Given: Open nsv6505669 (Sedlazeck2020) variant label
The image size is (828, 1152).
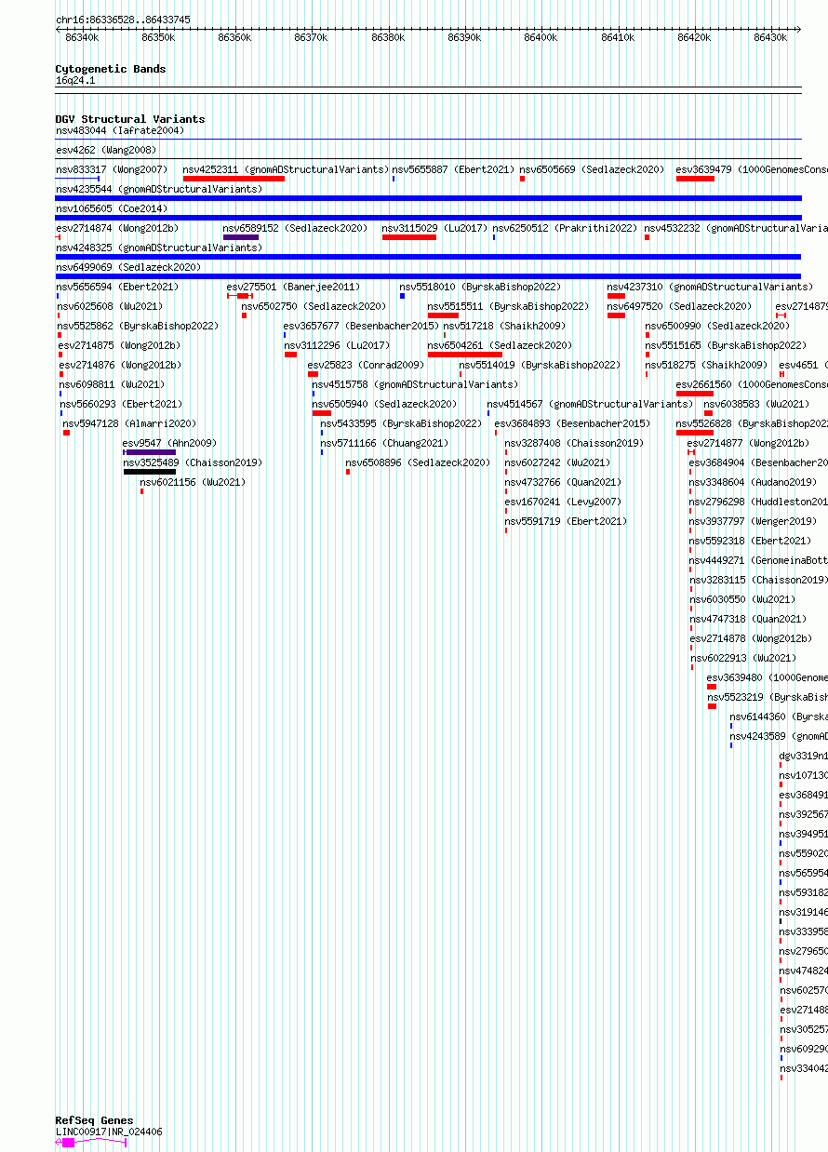Looking at the screenshot, I should (x=592, y=169).
